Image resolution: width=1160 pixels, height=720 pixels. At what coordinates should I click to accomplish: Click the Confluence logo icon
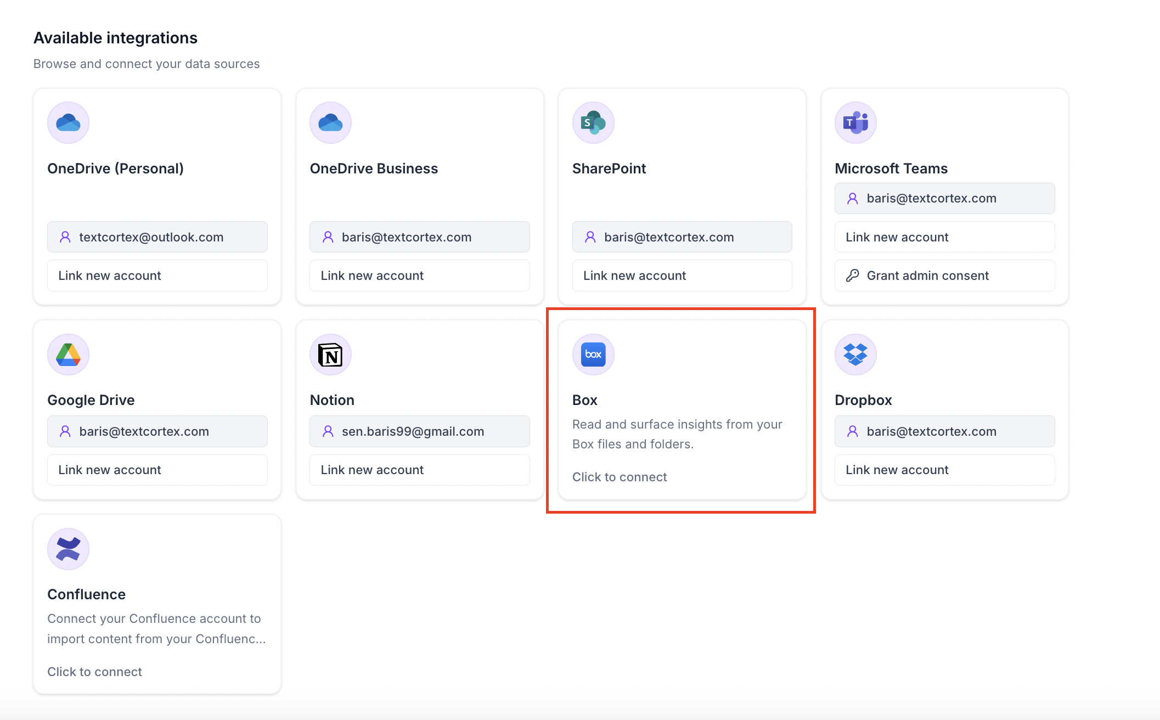68,549
